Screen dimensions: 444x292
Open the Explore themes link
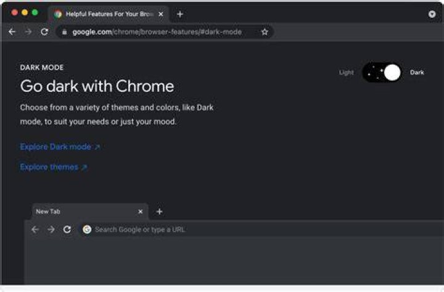[54, 167]
